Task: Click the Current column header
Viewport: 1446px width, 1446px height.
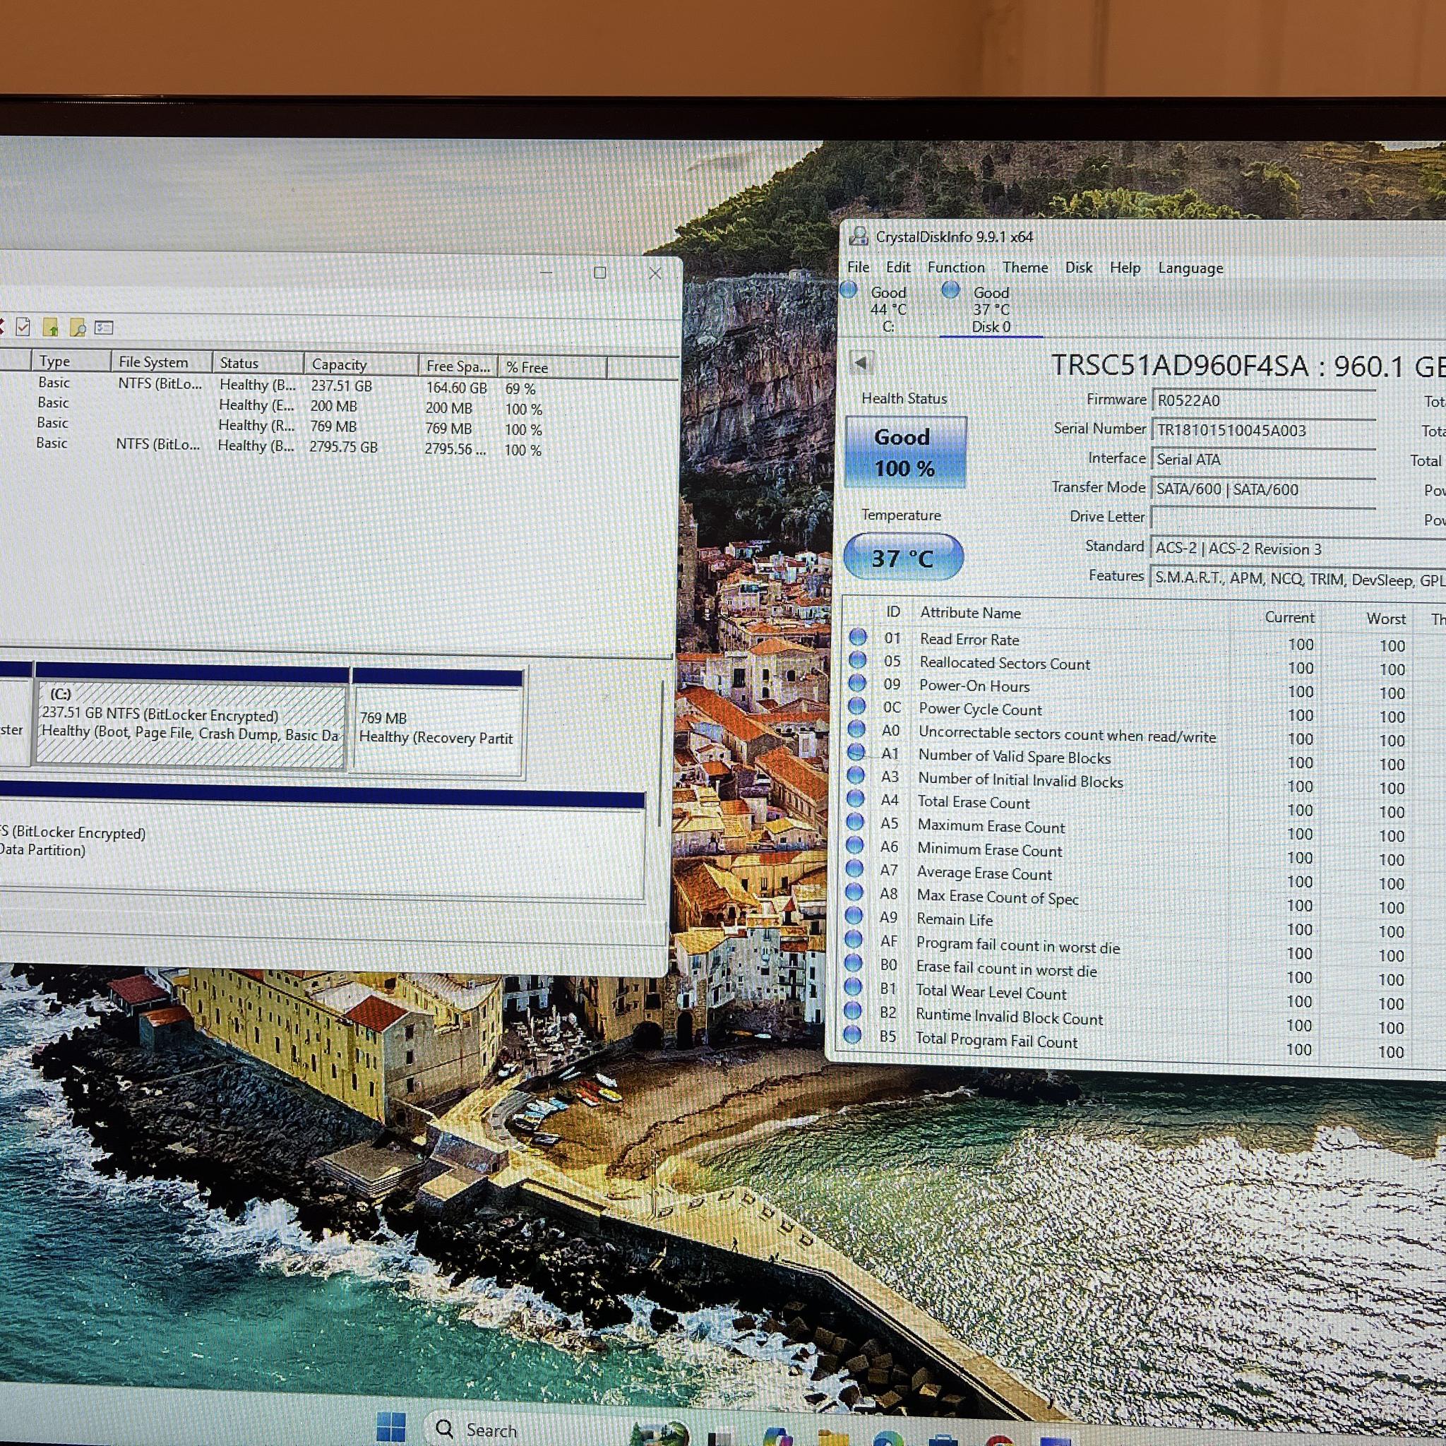Action: click(1289, 618)
